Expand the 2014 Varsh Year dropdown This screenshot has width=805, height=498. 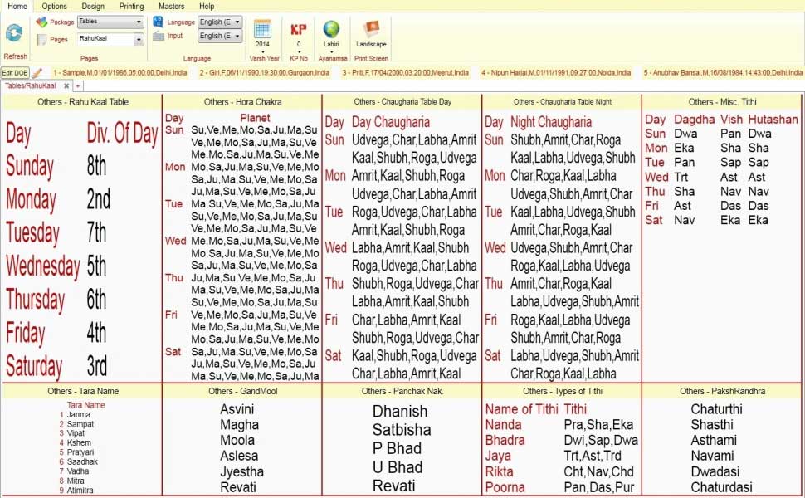point(263,51)
